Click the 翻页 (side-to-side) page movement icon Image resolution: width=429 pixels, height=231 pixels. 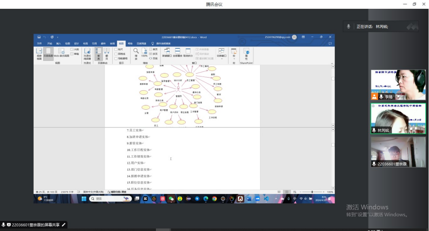coord(106,51)
